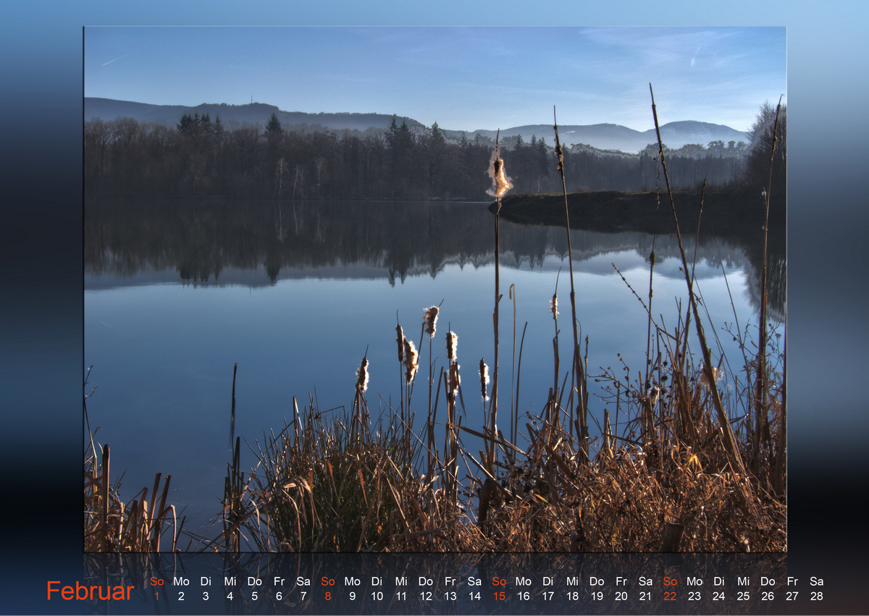Click the Februar month label
Screen dimensions: 869x616
coord(91,591)
